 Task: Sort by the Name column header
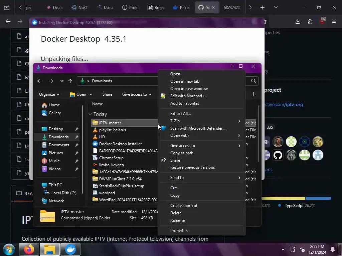(98, 104)
